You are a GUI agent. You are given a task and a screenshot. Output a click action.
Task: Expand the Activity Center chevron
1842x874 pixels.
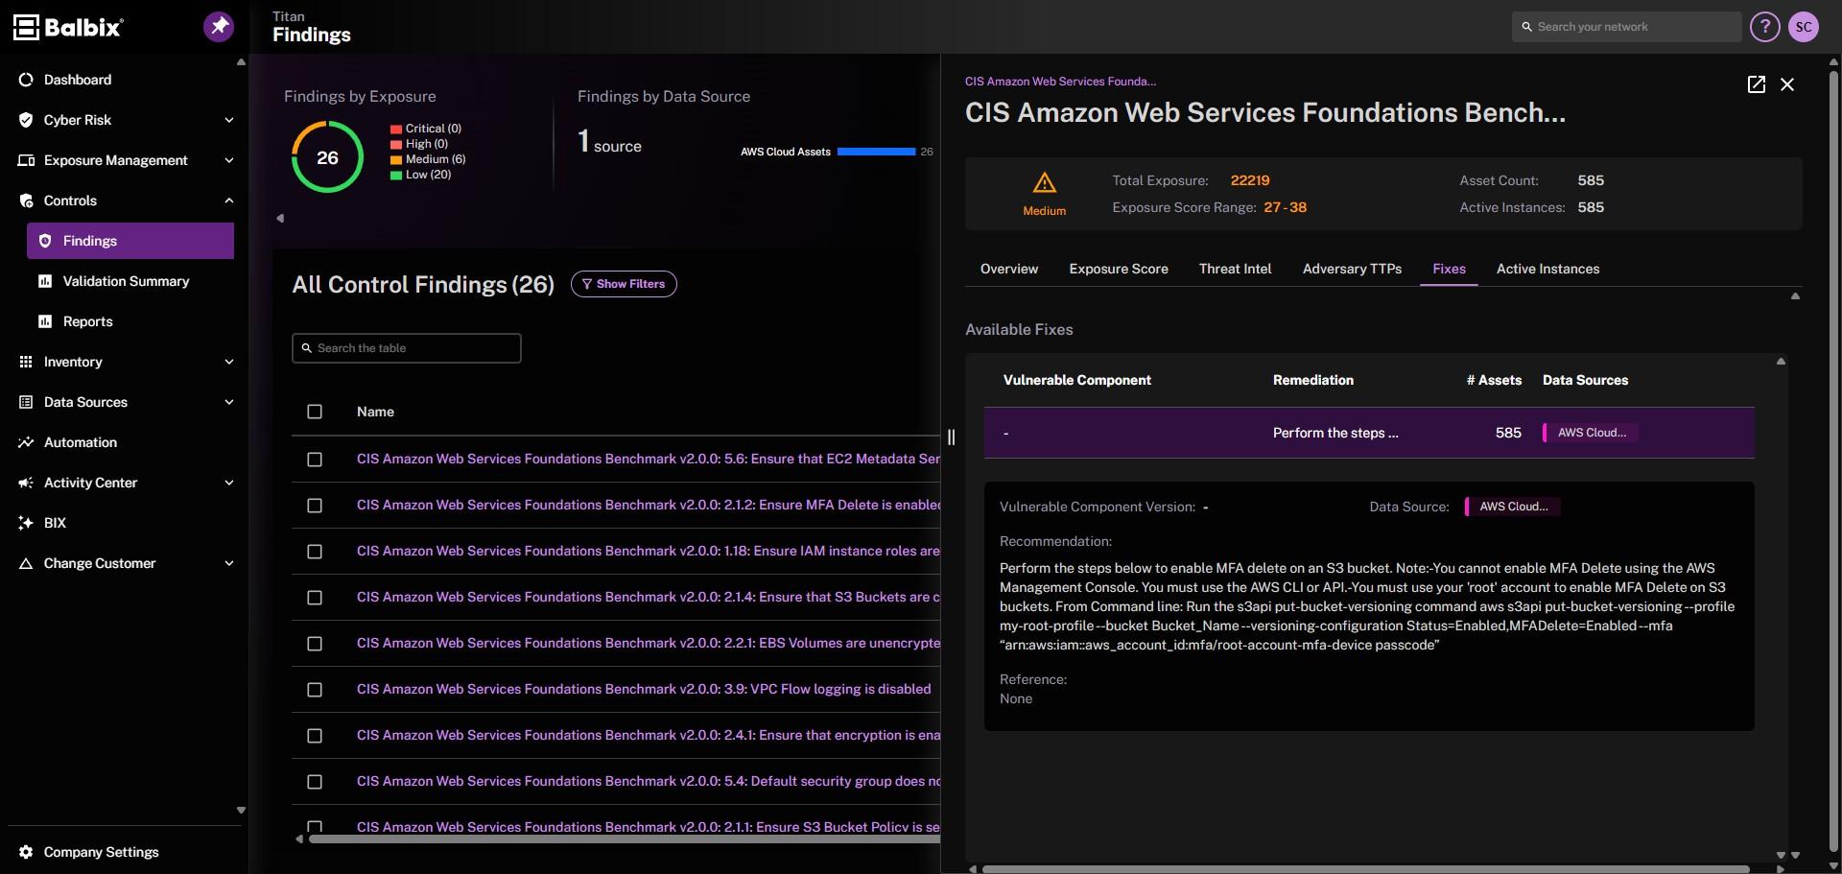click(x=228, y=483)
